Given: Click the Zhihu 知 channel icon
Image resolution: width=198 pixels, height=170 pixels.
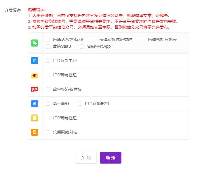Looking at the screenshot, I should 35,61.
